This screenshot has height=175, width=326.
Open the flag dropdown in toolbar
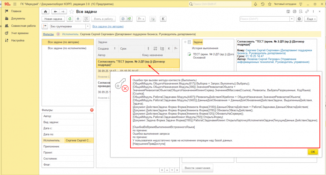141,19
